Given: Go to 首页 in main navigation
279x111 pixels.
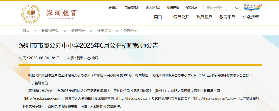Looking at the screenshot, I should click(x=158, y=17).
